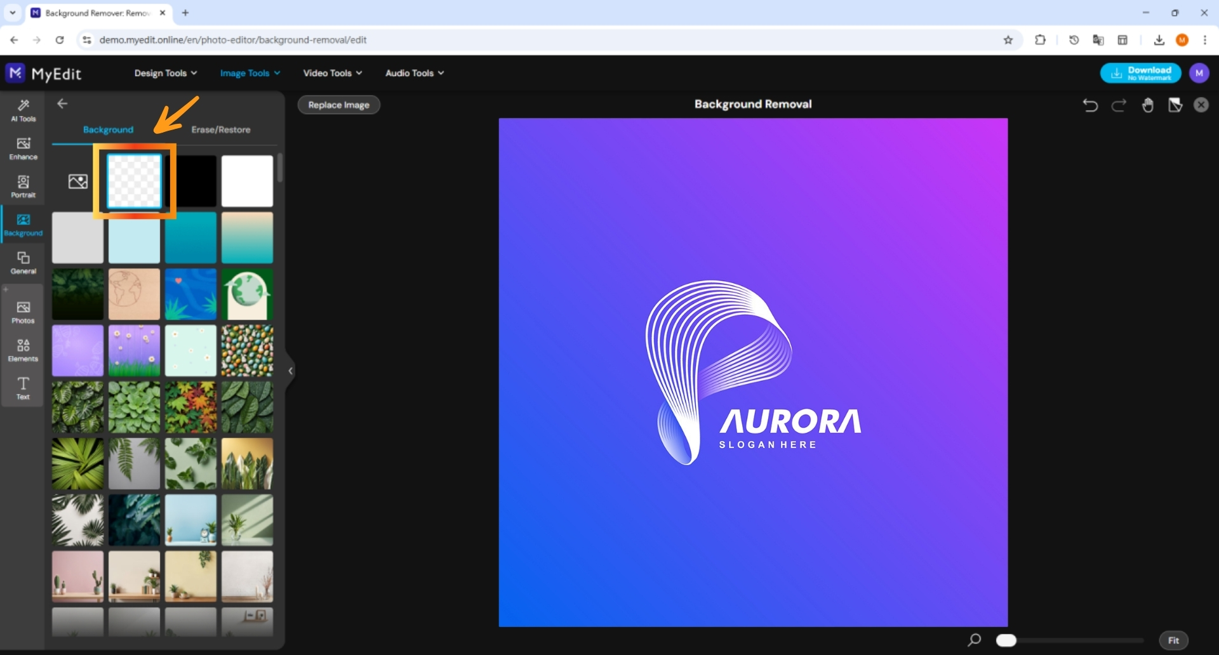Image resolution: width=1219 pixels, height=655 pixels.
Task: Open the General editing tools
Action: [23, 261]
